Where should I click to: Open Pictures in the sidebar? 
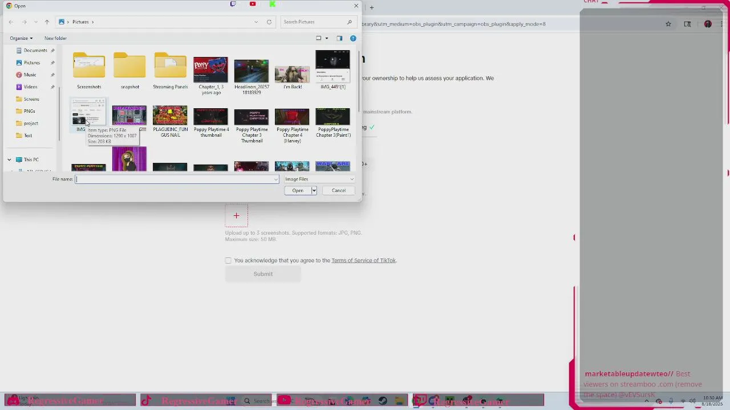click(32, 63)
